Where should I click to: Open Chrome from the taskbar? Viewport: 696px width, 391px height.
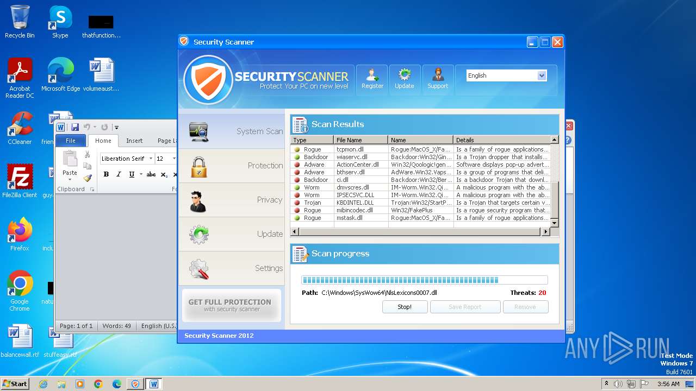coord(98,384)
